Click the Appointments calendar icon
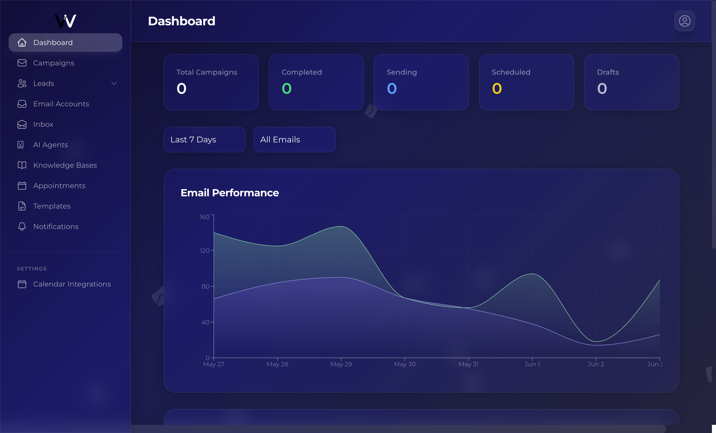716x433 pixels. [x=22, y=186]
